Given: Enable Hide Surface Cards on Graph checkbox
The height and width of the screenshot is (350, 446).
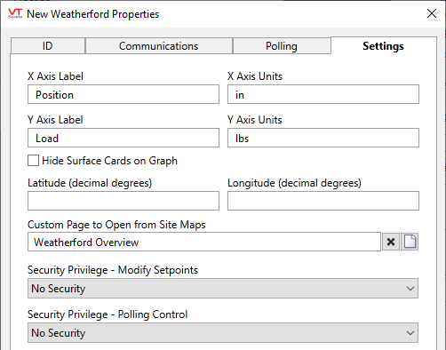Looking at the screenshot, I should pyautogui.click(x=33, y=161).
